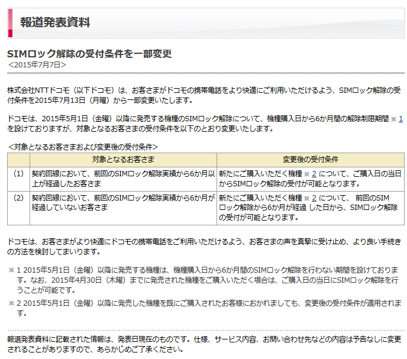Open footnote link 2 in table row (1)
Screen dimensions: 407x359
tap(314, 174)
